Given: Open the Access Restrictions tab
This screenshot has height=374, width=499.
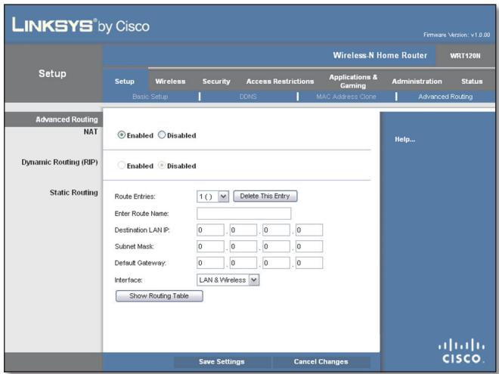Looking at the screenshot, I should tap(280, 82).
